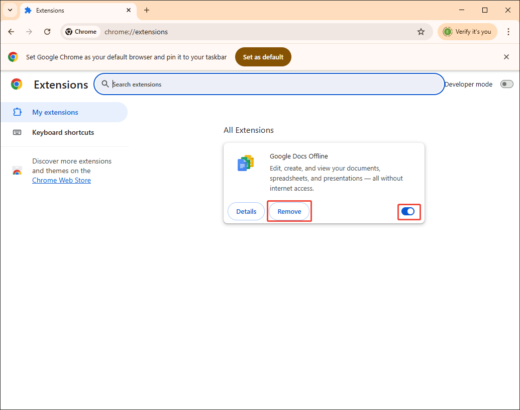Open Chrome's three-dot menu
520x410 pixels.
509,32
